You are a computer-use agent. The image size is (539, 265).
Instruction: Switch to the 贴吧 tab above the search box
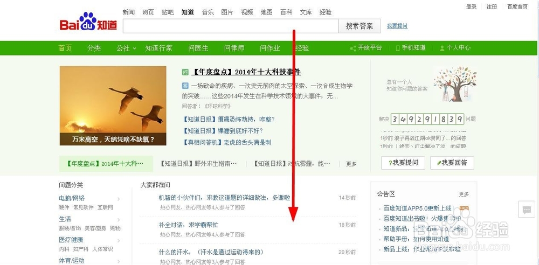click(x=168, y=12)
